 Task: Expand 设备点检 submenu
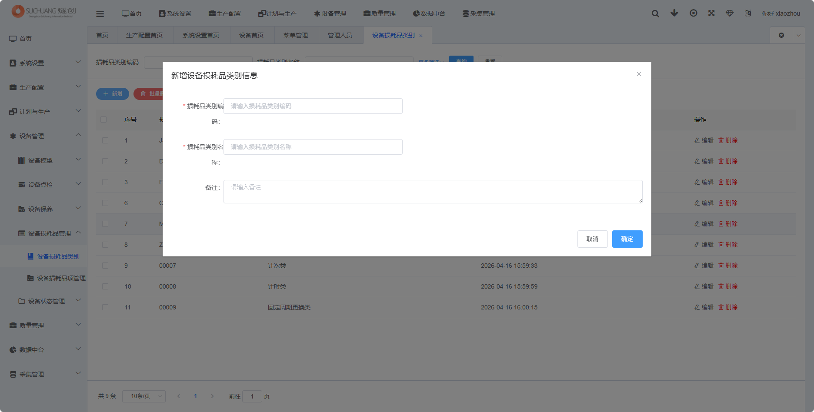[x=43, y=185]
